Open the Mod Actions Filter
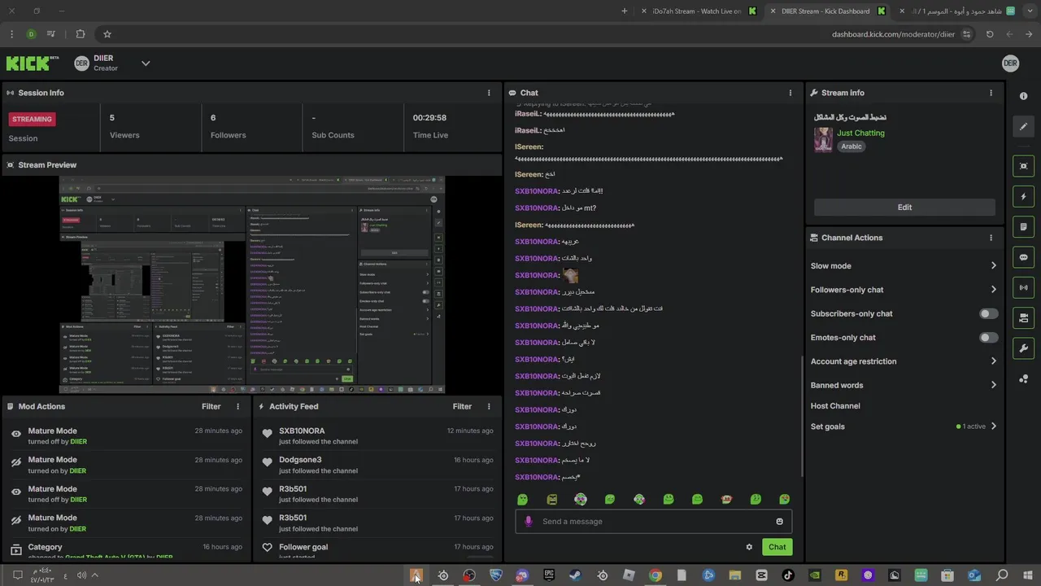Viewport: 1041px width, 586px height. tap(211, 406)
